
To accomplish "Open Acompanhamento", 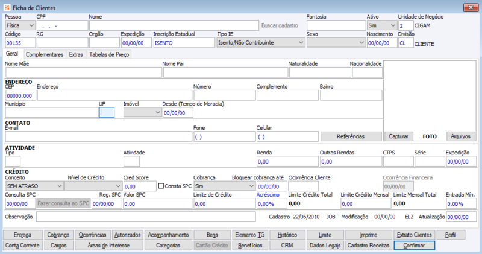I will click(x=168, y=235).
